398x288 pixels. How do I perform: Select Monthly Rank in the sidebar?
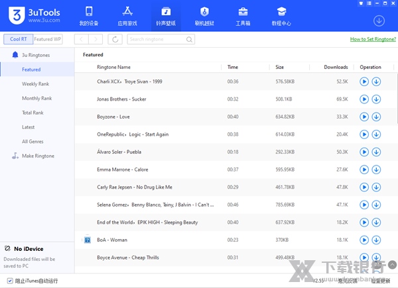click(x=37, y=98)
